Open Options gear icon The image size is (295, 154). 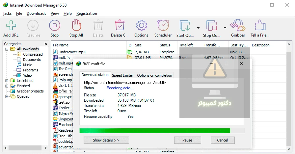point(141,25)
